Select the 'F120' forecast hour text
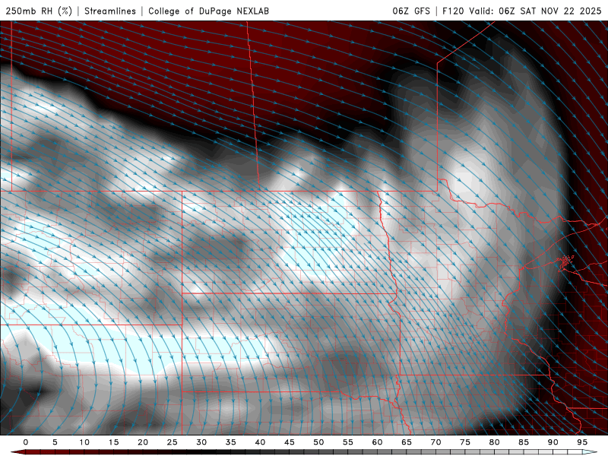This screenshot has height=456, width=608. tap(453, 11)
